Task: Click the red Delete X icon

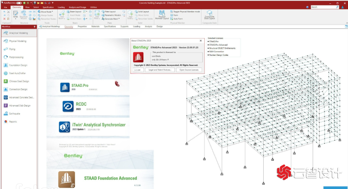Action: 5,19
